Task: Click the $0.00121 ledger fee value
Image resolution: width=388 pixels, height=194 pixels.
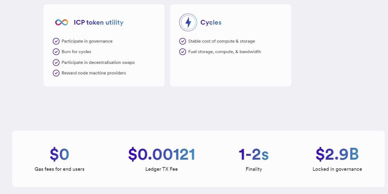Action: (161, 154)
